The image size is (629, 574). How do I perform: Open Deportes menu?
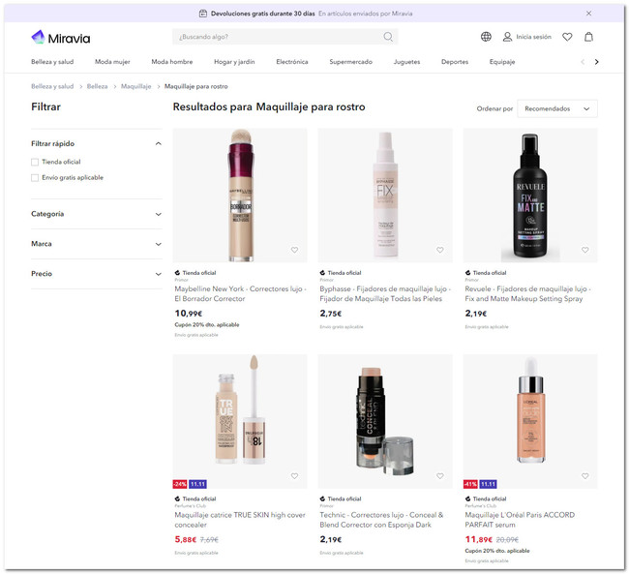pos(455,62)
